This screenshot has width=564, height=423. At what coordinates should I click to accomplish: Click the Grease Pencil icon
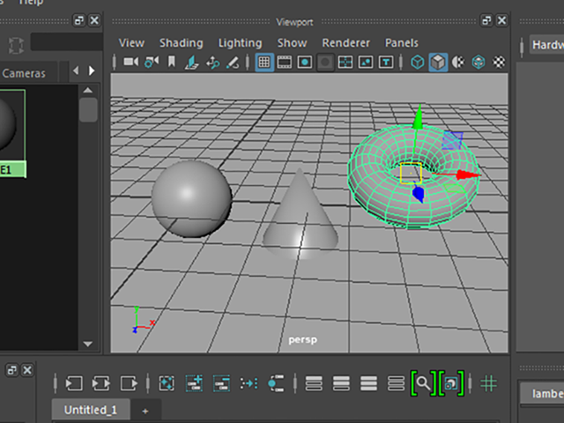coord(233,63)
